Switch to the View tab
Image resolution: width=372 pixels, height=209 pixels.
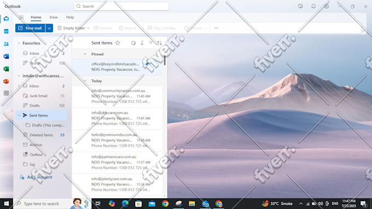click(54, 18)
